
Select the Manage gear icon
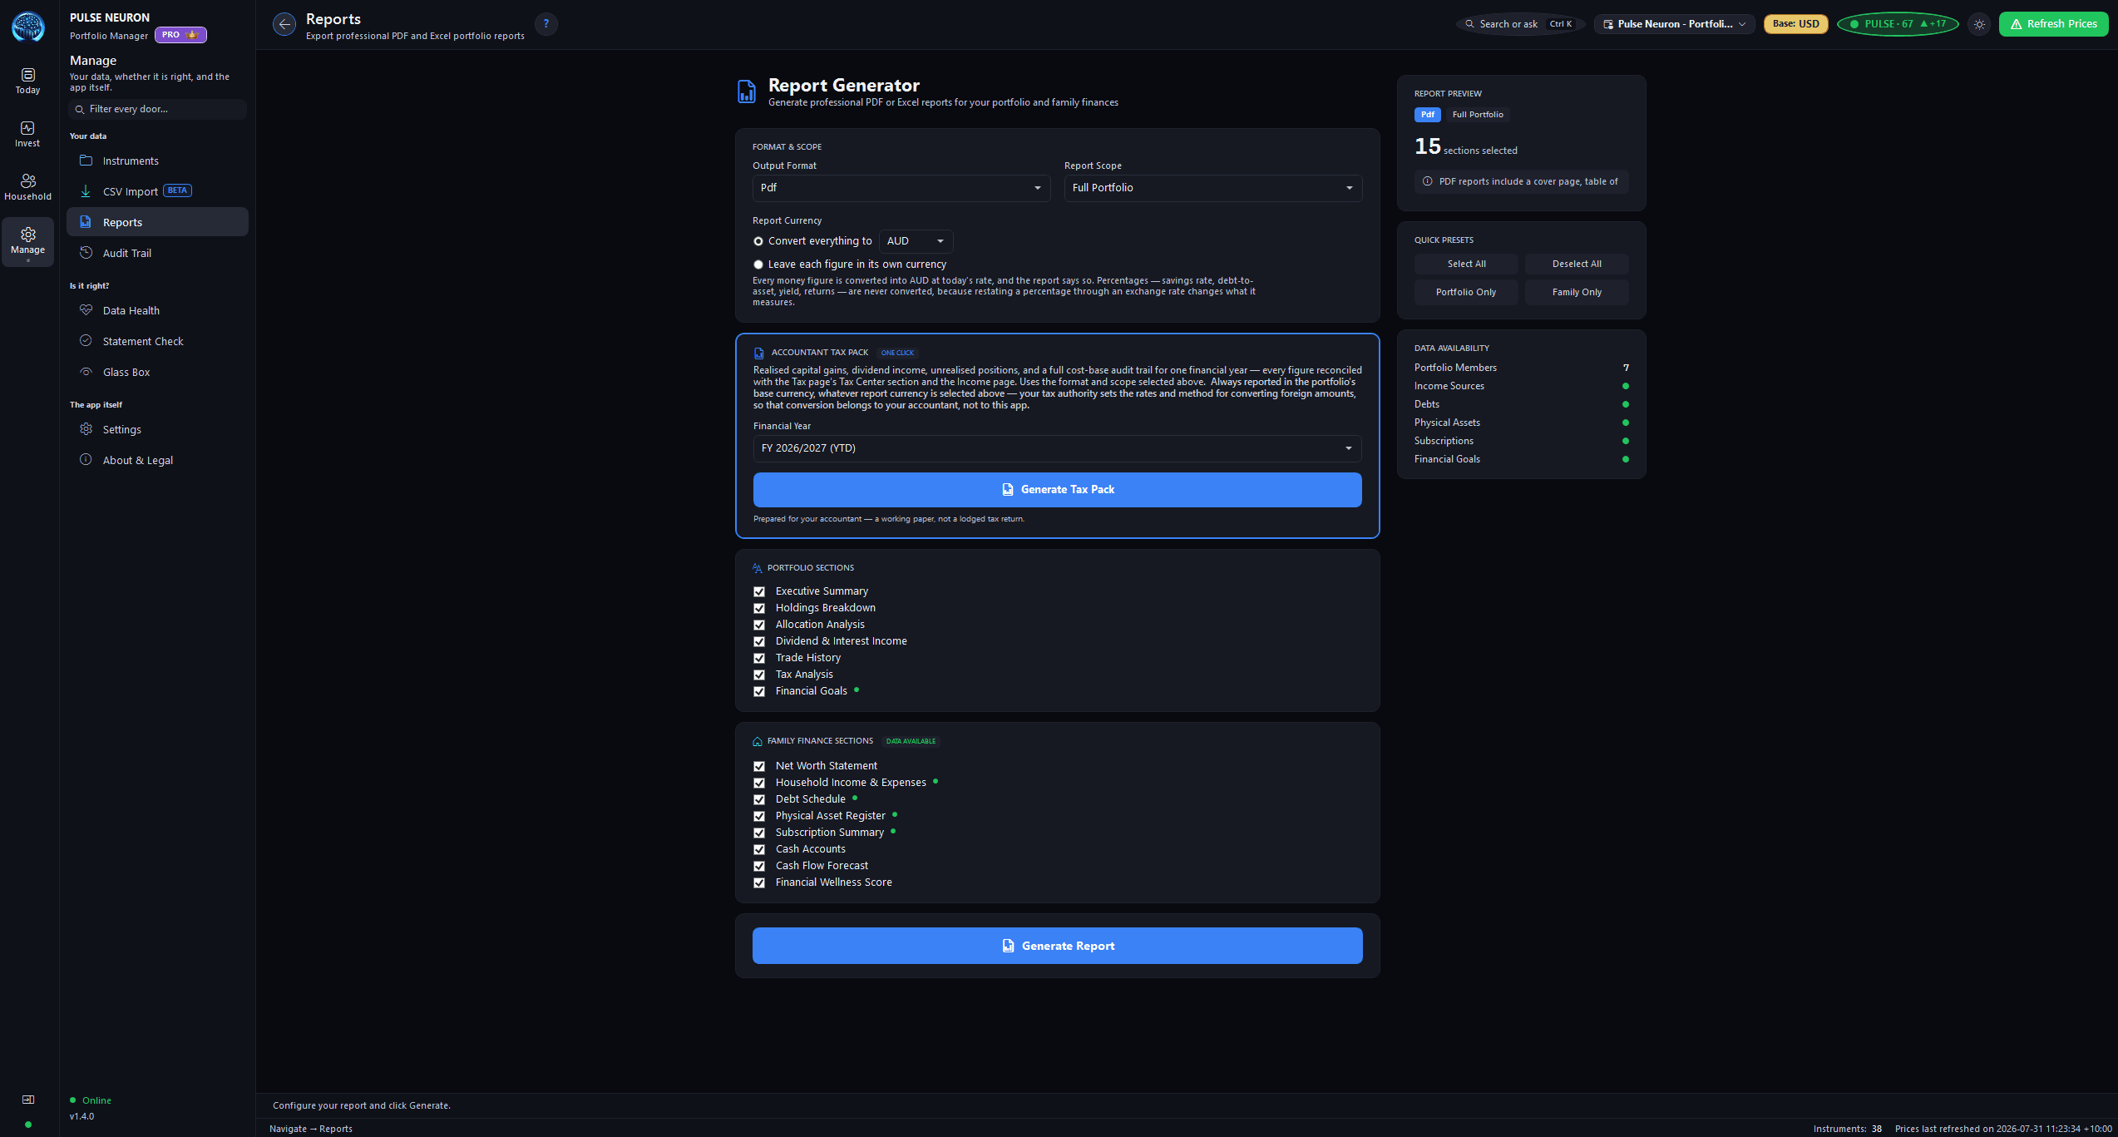pos(27,235)
